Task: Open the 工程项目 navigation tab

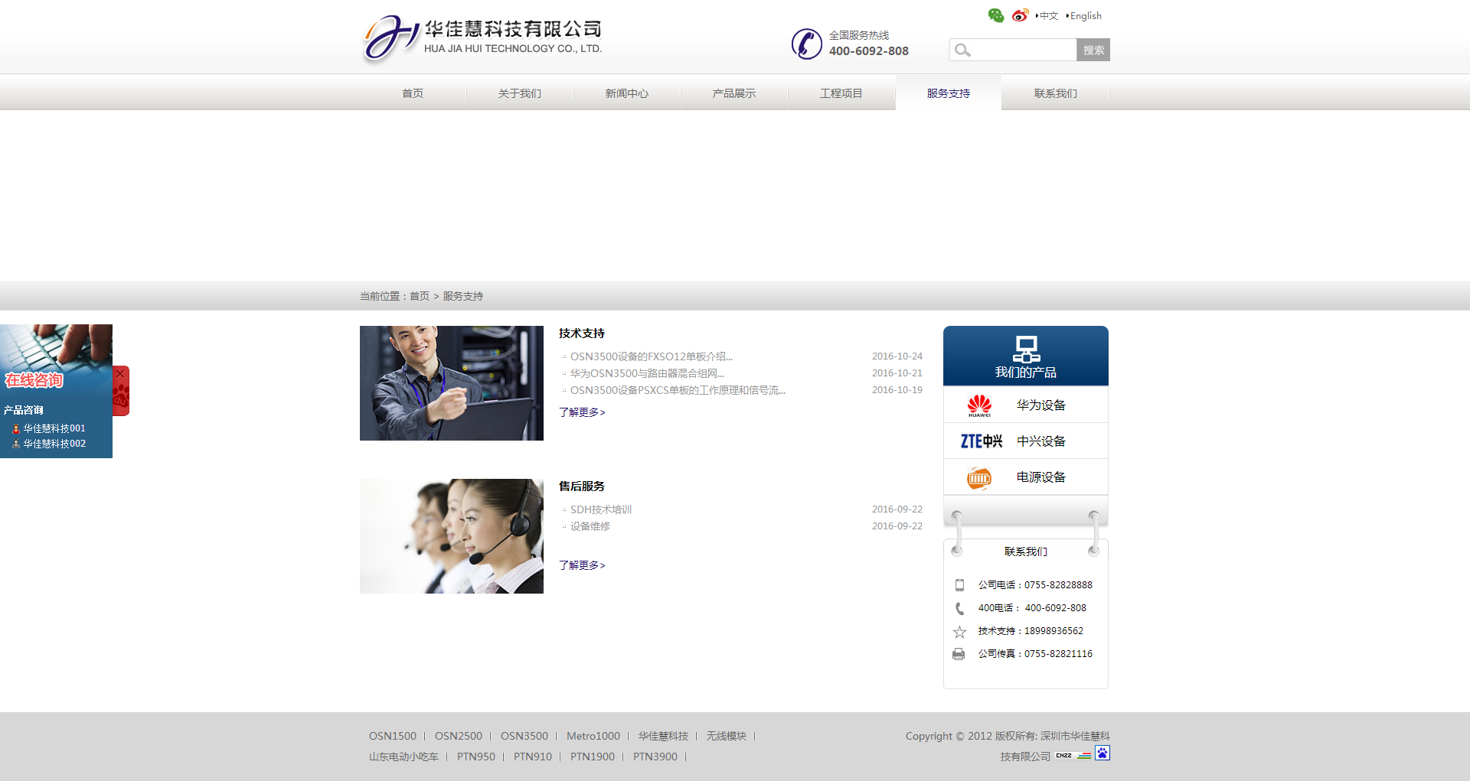Action: coord(841,93)
